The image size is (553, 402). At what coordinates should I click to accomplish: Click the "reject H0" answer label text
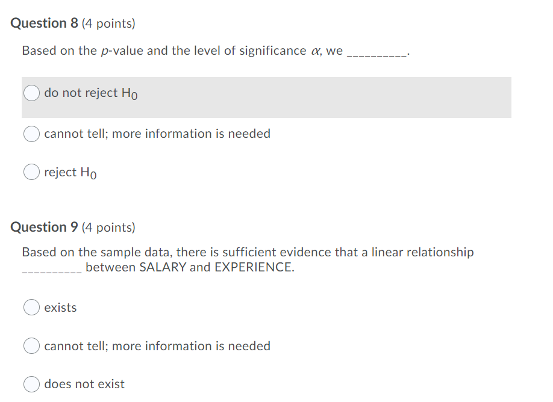69,172
